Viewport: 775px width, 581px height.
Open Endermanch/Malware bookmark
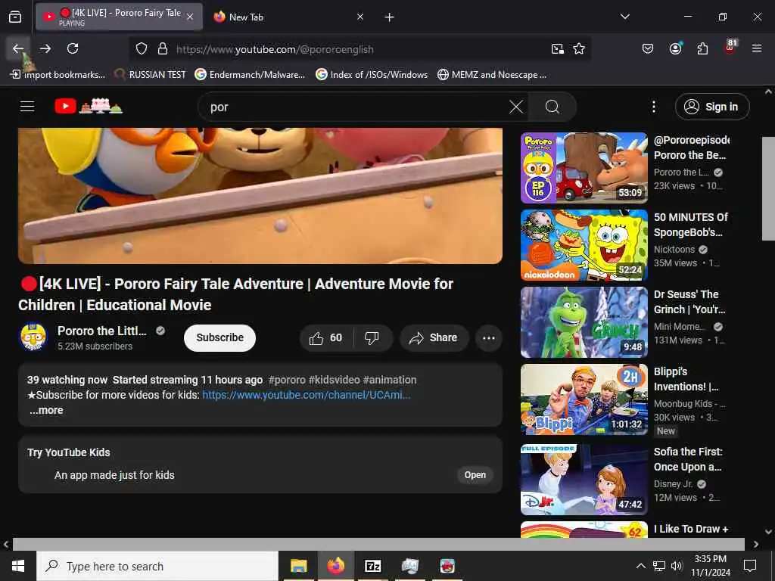click(x=250, y=75)
